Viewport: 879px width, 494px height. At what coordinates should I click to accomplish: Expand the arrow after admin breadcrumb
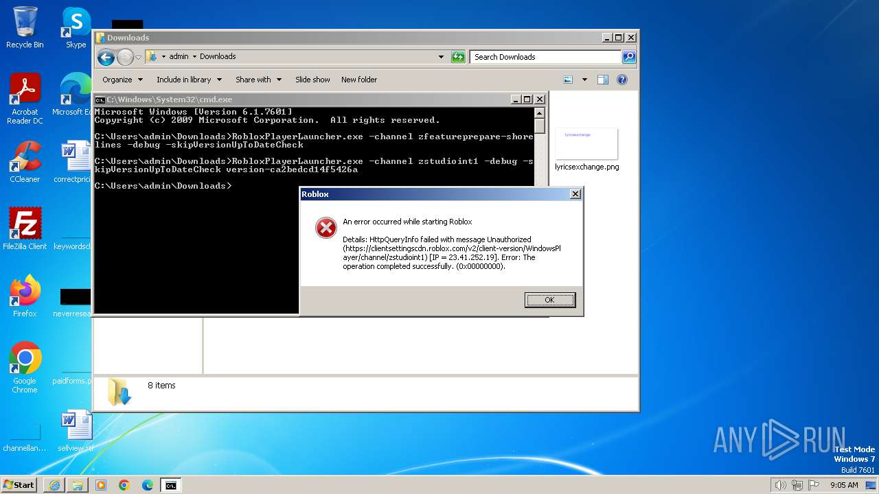pyautogui.click(x=194, y=57)
